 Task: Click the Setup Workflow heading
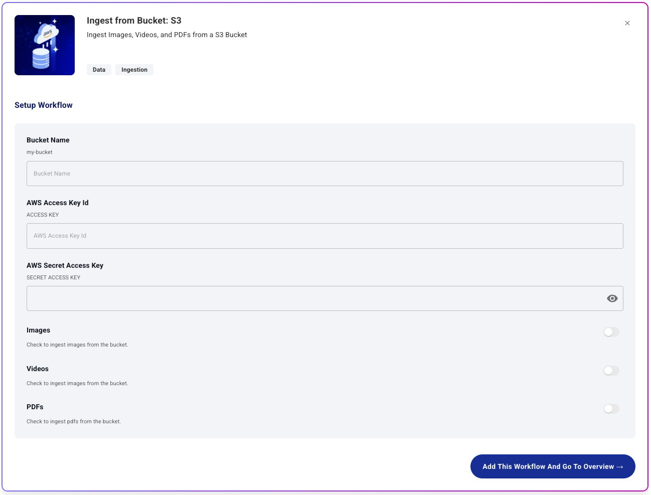coord(44,105)
